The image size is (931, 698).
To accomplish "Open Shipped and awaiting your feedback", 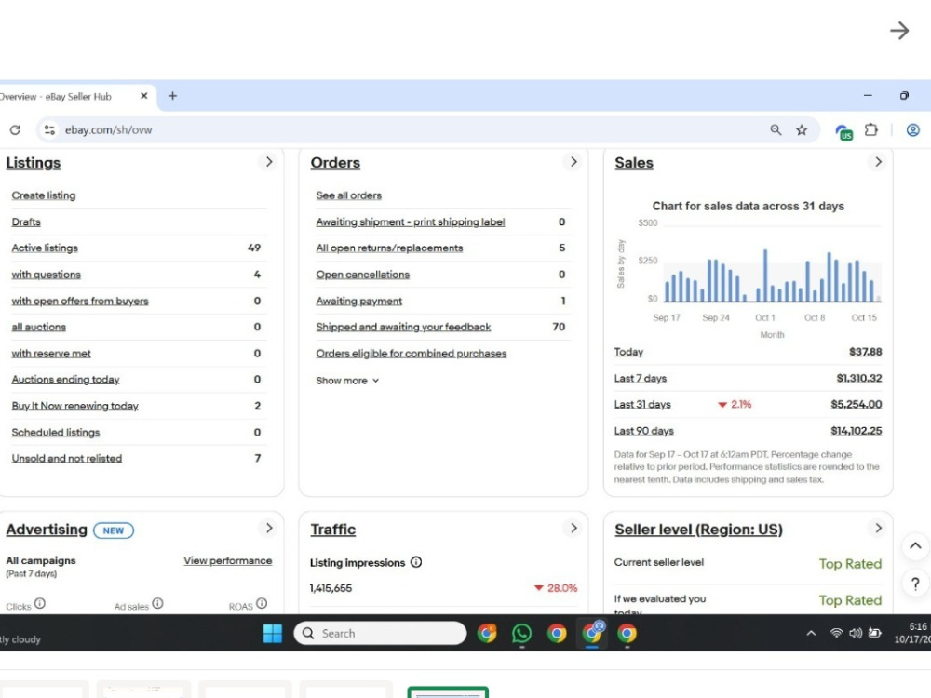I will pos(403,327).
